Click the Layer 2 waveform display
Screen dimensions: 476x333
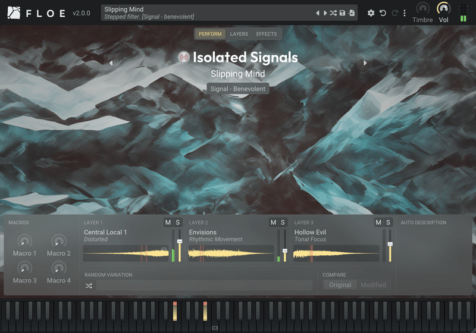coord(231,253)
